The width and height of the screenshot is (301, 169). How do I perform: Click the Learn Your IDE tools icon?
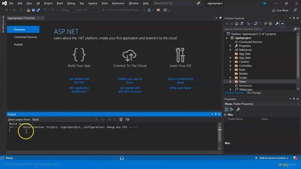point(180,55)
